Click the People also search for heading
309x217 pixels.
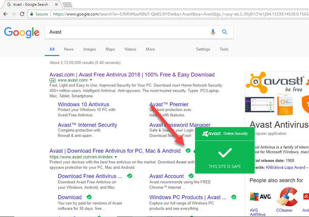point(276,180)
